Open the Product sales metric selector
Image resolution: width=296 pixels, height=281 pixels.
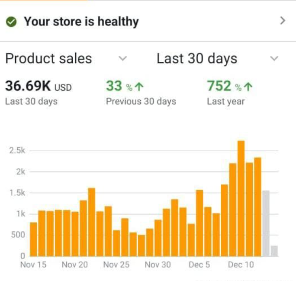[x=66, y=58]
